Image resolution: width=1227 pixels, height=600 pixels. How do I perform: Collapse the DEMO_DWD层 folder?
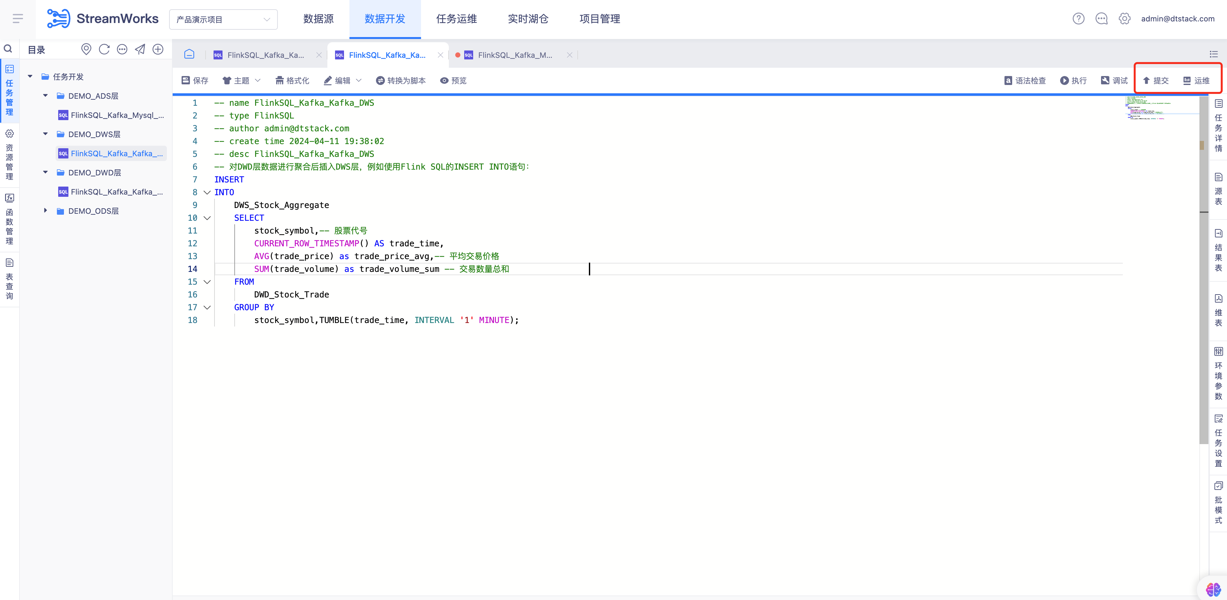point(45,172)
